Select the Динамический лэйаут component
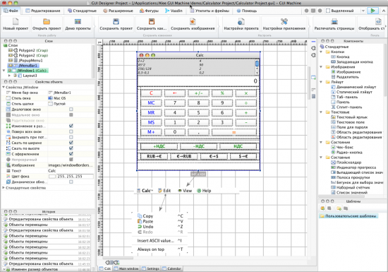Screen dimensions: 388x272 click(x=353, y=87)
